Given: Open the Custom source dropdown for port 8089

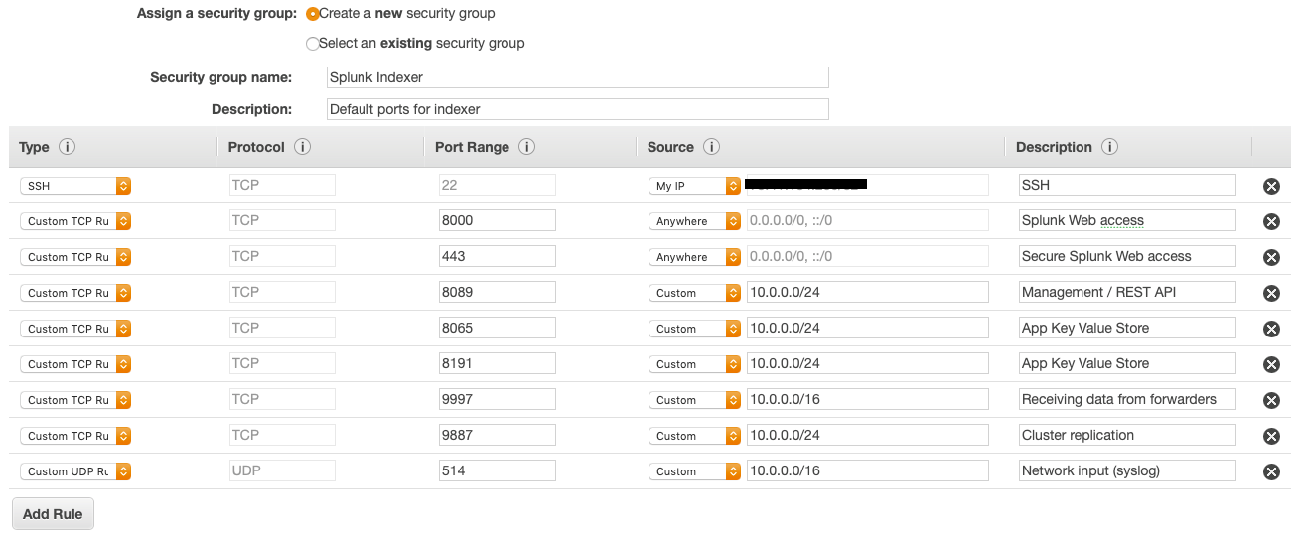Looking at the screenshot, I should [x=694, y=293].
